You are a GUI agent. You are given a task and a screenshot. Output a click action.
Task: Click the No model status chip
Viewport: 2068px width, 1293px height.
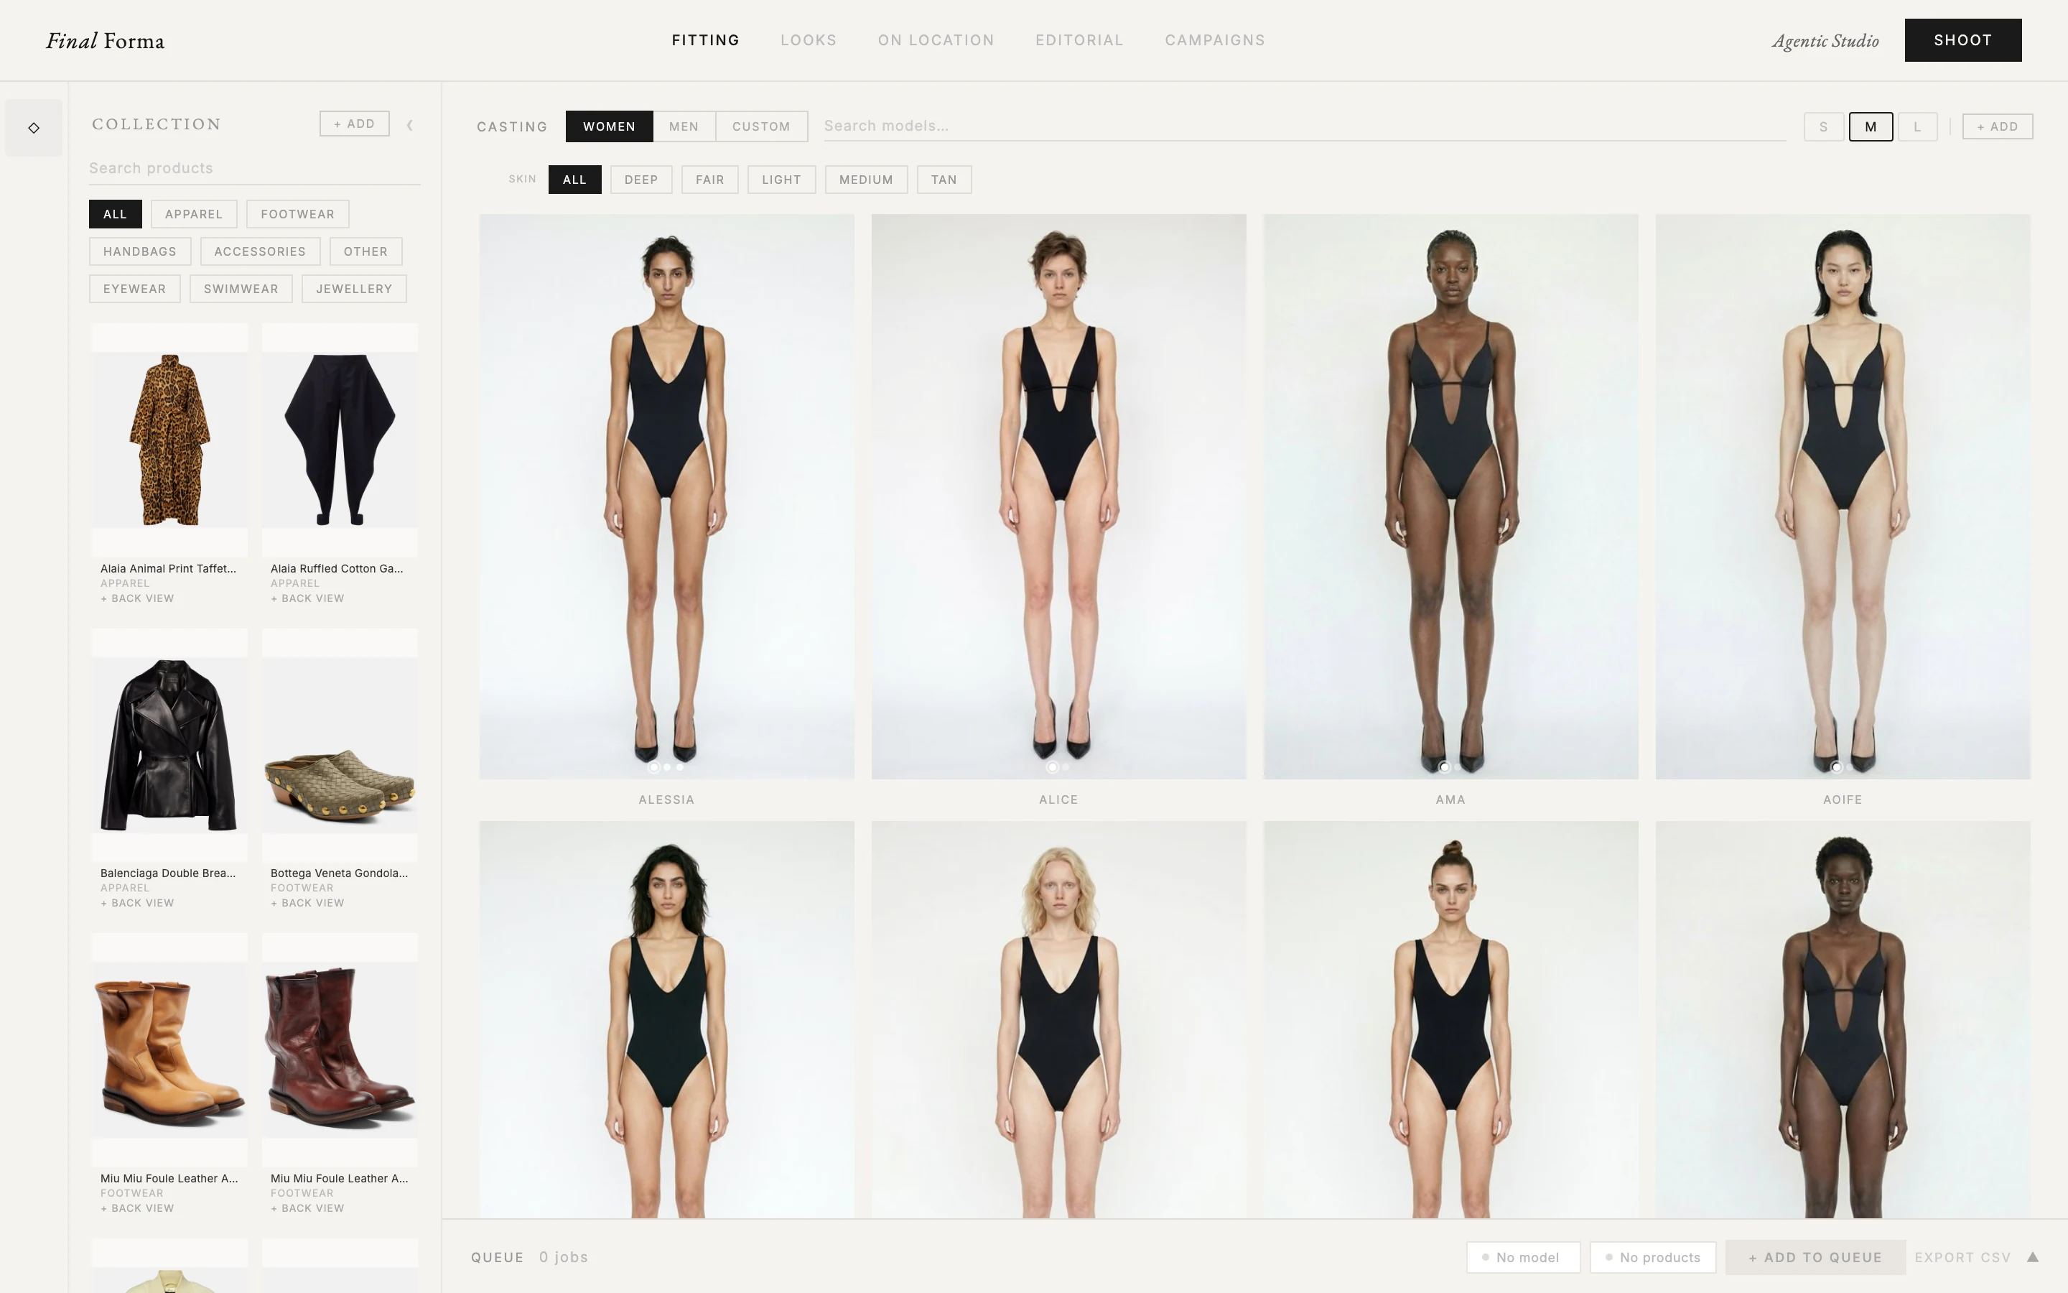click(1524, 1257)
